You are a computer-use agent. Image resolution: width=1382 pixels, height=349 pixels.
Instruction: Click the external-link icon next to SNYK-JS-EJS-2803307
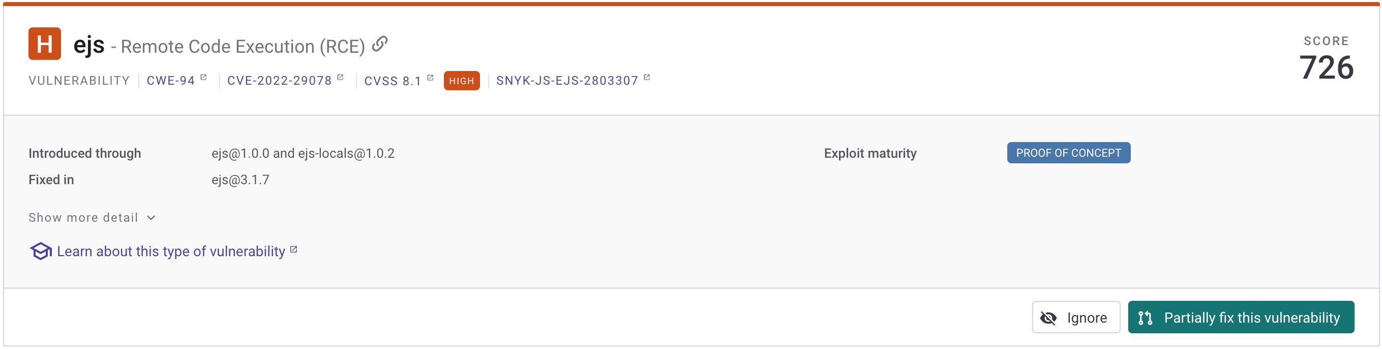point(646,78)
